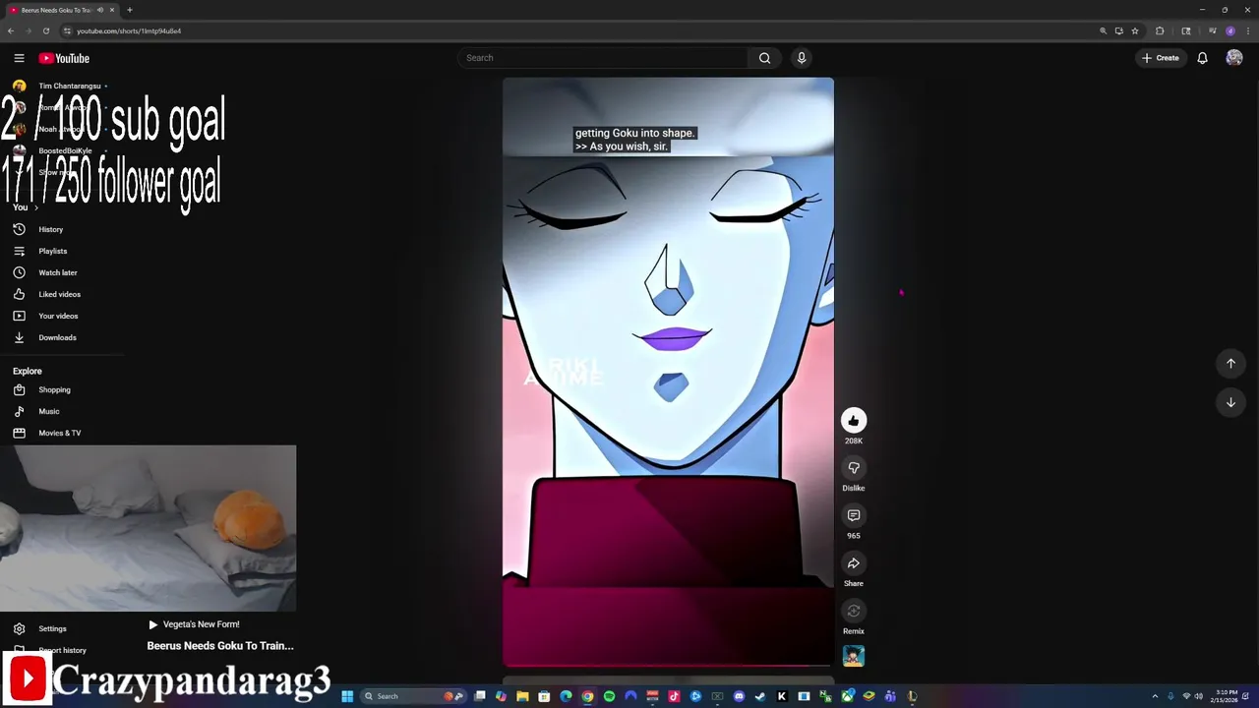Viewport: 1259px width, 708px height.
Task: Click the Watch later clock icon
Action: coord(19,272)
